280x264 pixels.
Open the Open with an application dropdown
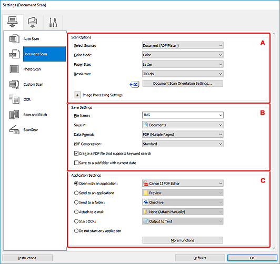(x=183, y=184)
